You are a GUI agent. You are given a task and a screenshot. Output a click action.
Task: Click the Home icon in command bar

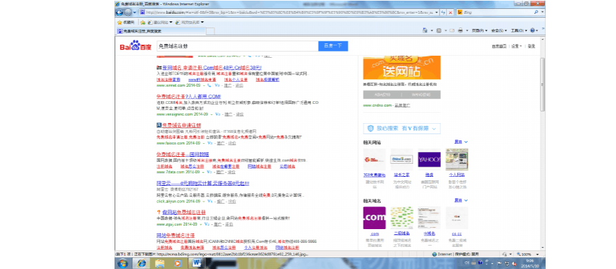[425, 30]
